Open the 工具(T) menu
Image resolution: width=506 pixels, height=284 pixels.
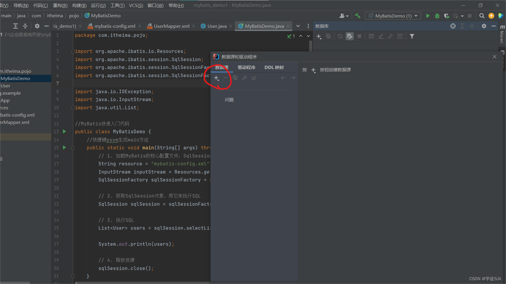point(117,5)
